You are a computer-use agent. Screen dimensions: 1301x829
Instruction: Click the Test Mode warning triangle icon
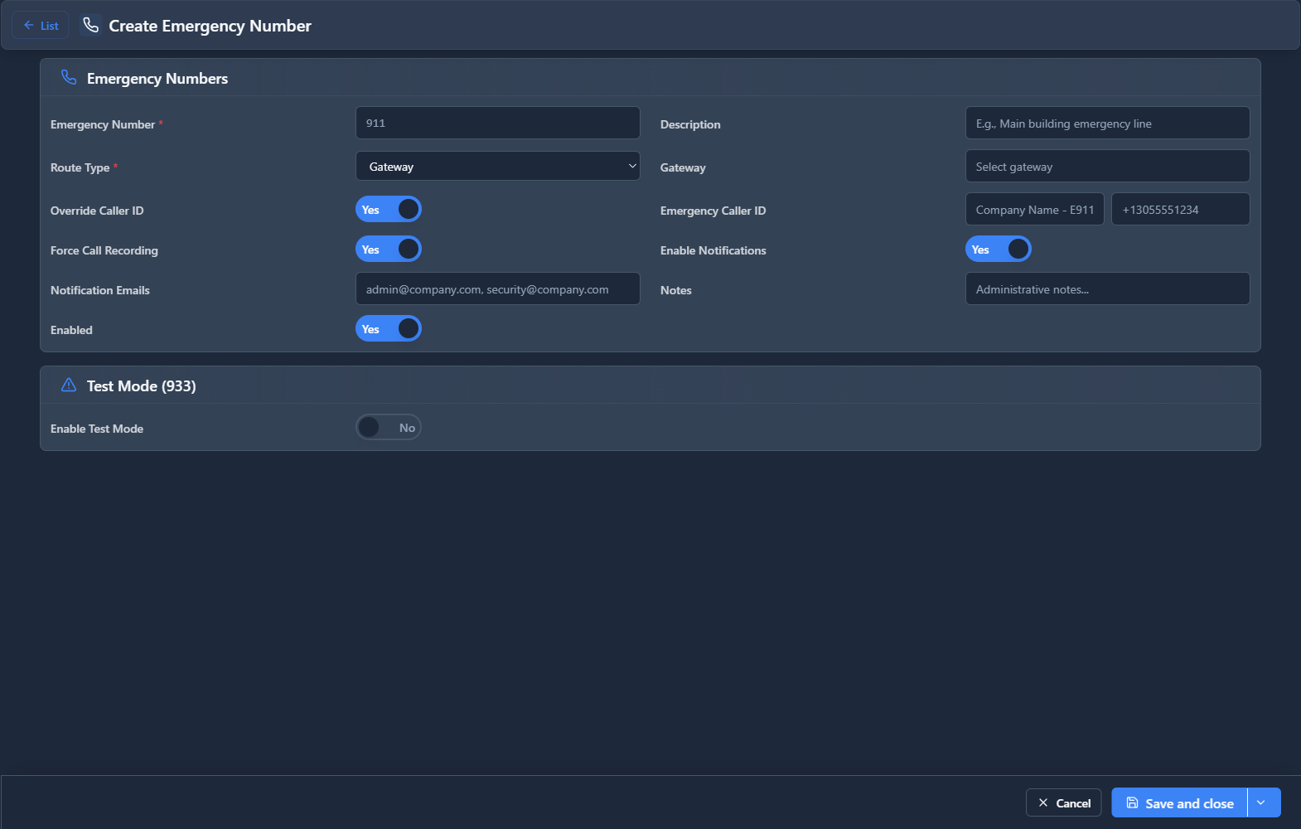[x=69, y=385]
